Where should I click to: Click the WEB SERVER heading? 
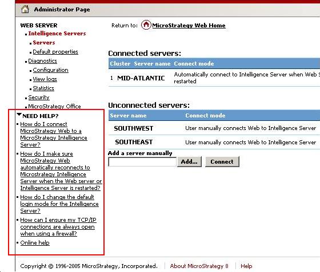39,26
